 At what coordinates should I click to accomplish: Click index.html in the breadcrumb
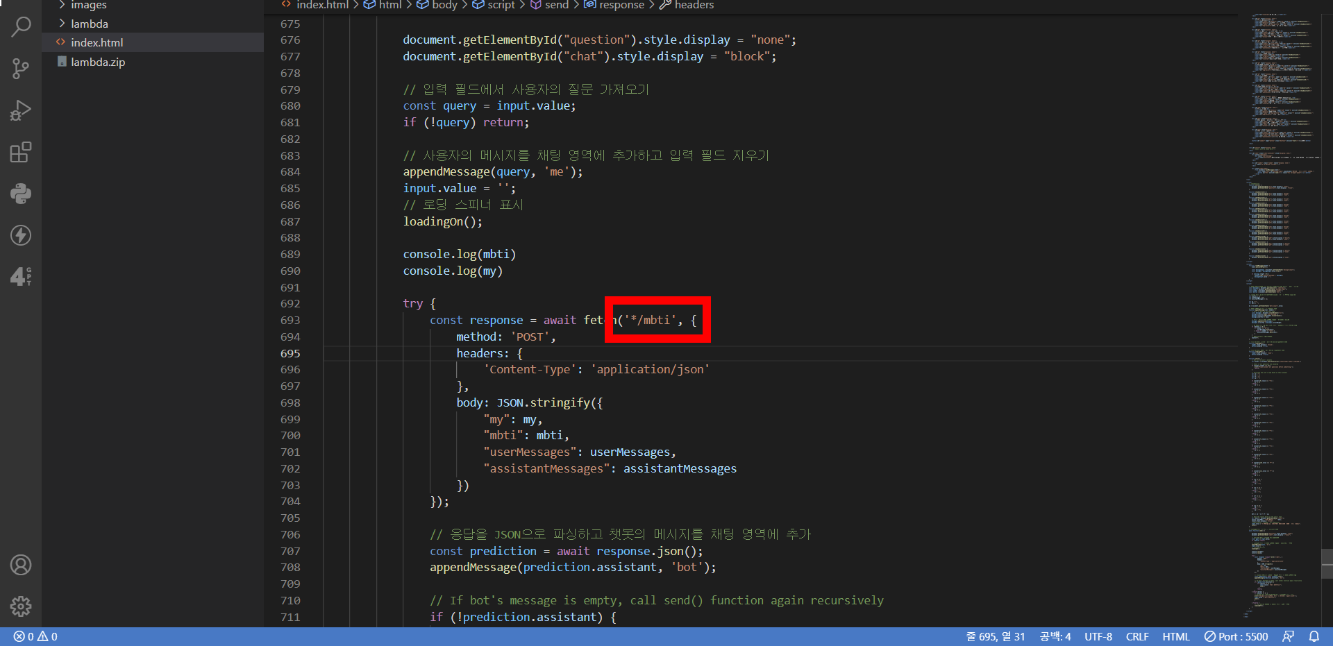click(x=322, y=5)
